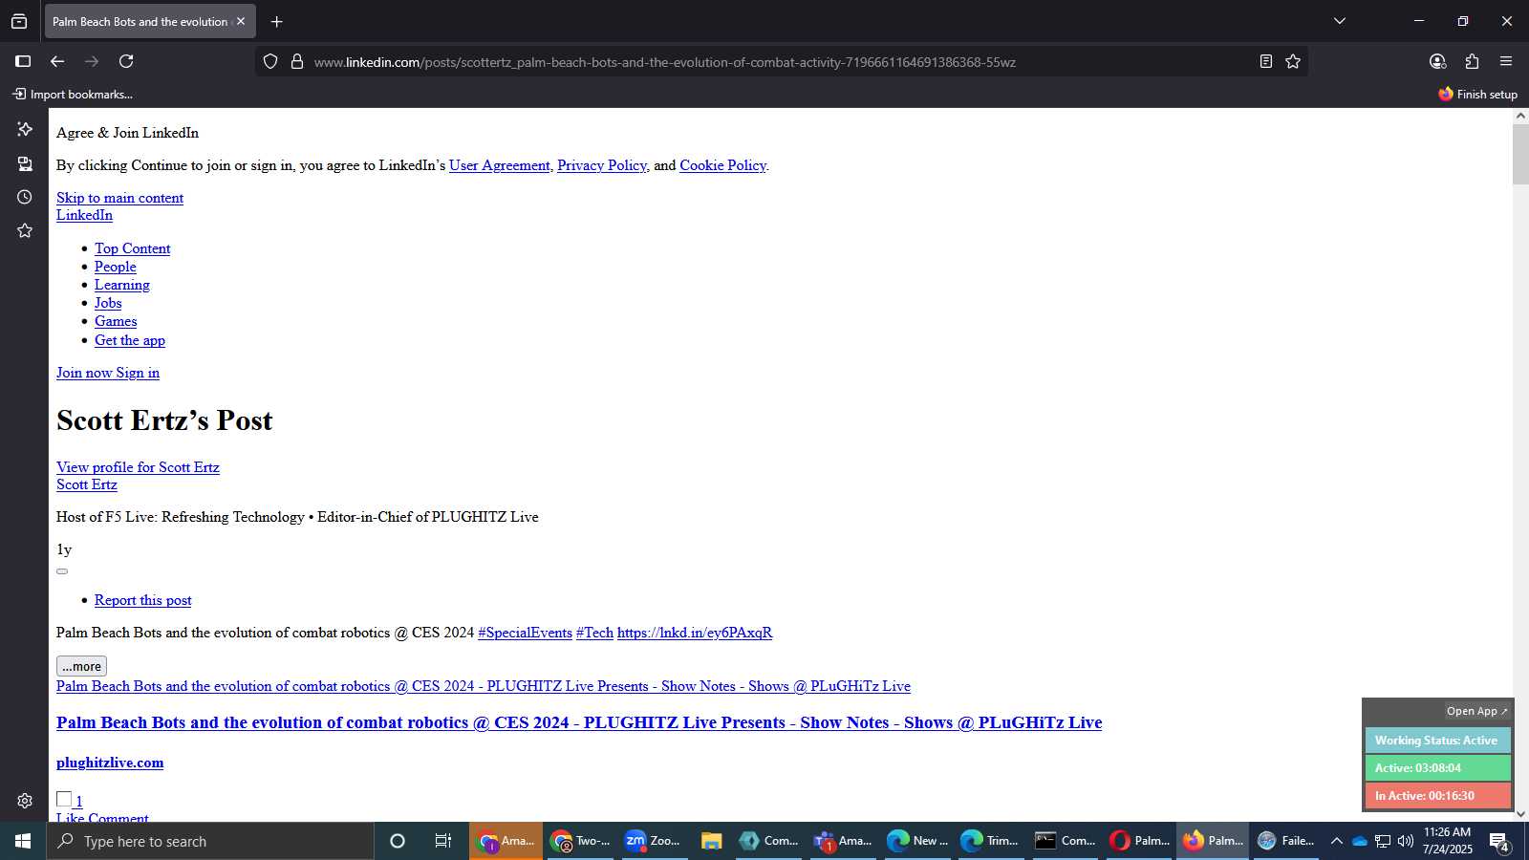The width and height of the screenshot is (1529, 860).
Task: Open Windows Start menu
Action: (x=23, y=841)
